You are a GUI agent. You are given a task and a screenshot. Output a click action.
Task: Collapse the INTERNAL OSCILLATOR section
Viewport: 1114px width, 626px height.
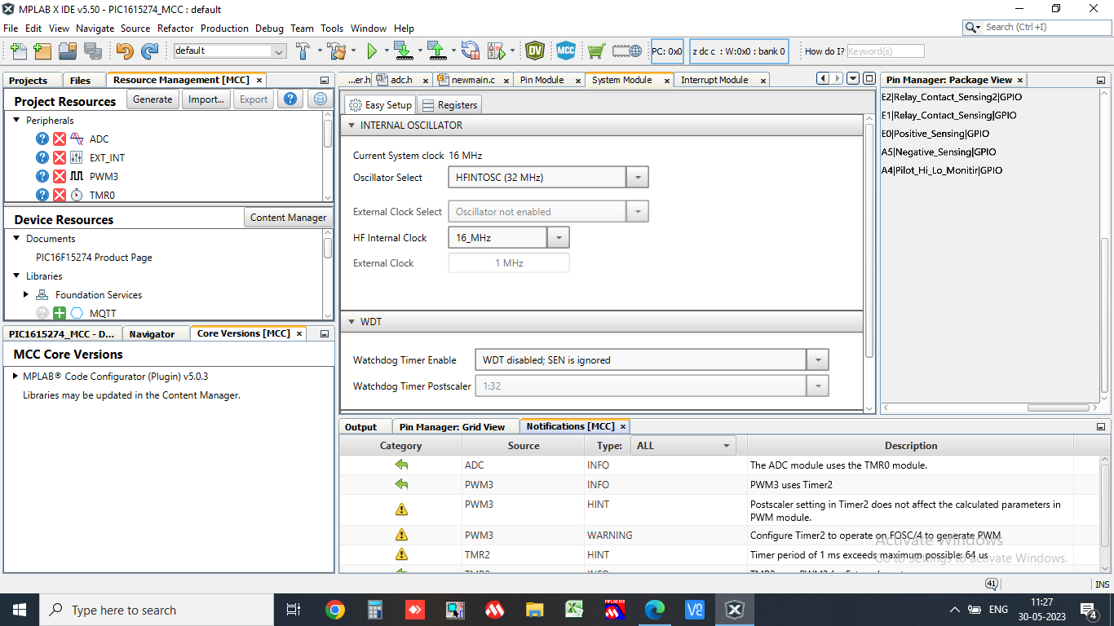point(352,126)
